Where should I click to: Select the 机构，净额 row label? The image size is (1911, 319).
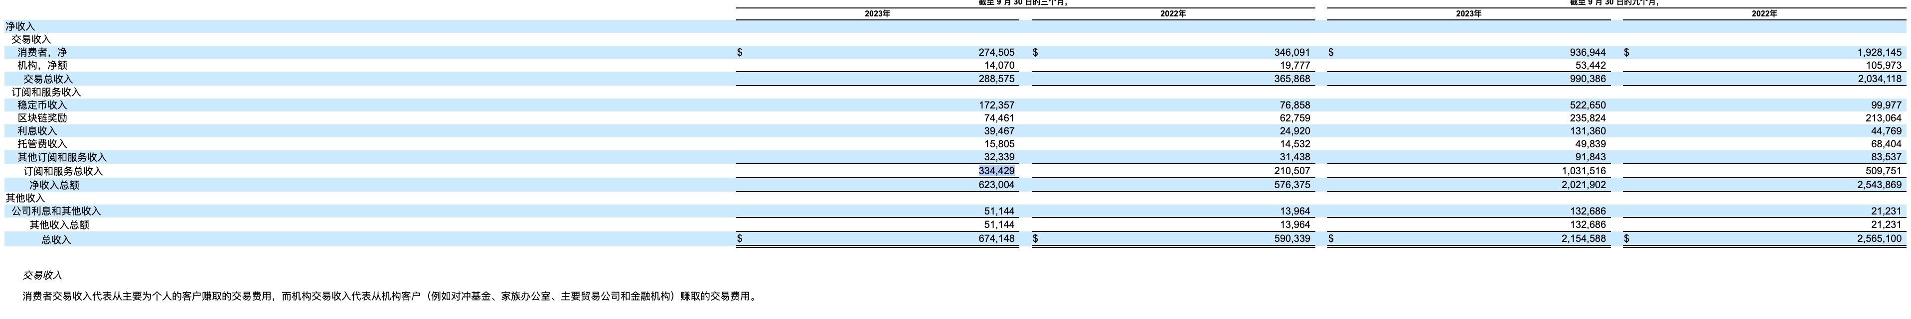(42, 65)
